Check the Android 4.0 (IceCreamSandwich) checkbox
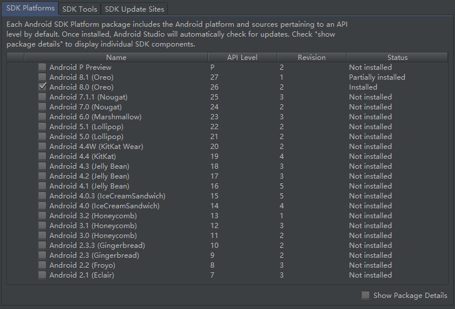The image size is (455, 309). tap(43, 206)
